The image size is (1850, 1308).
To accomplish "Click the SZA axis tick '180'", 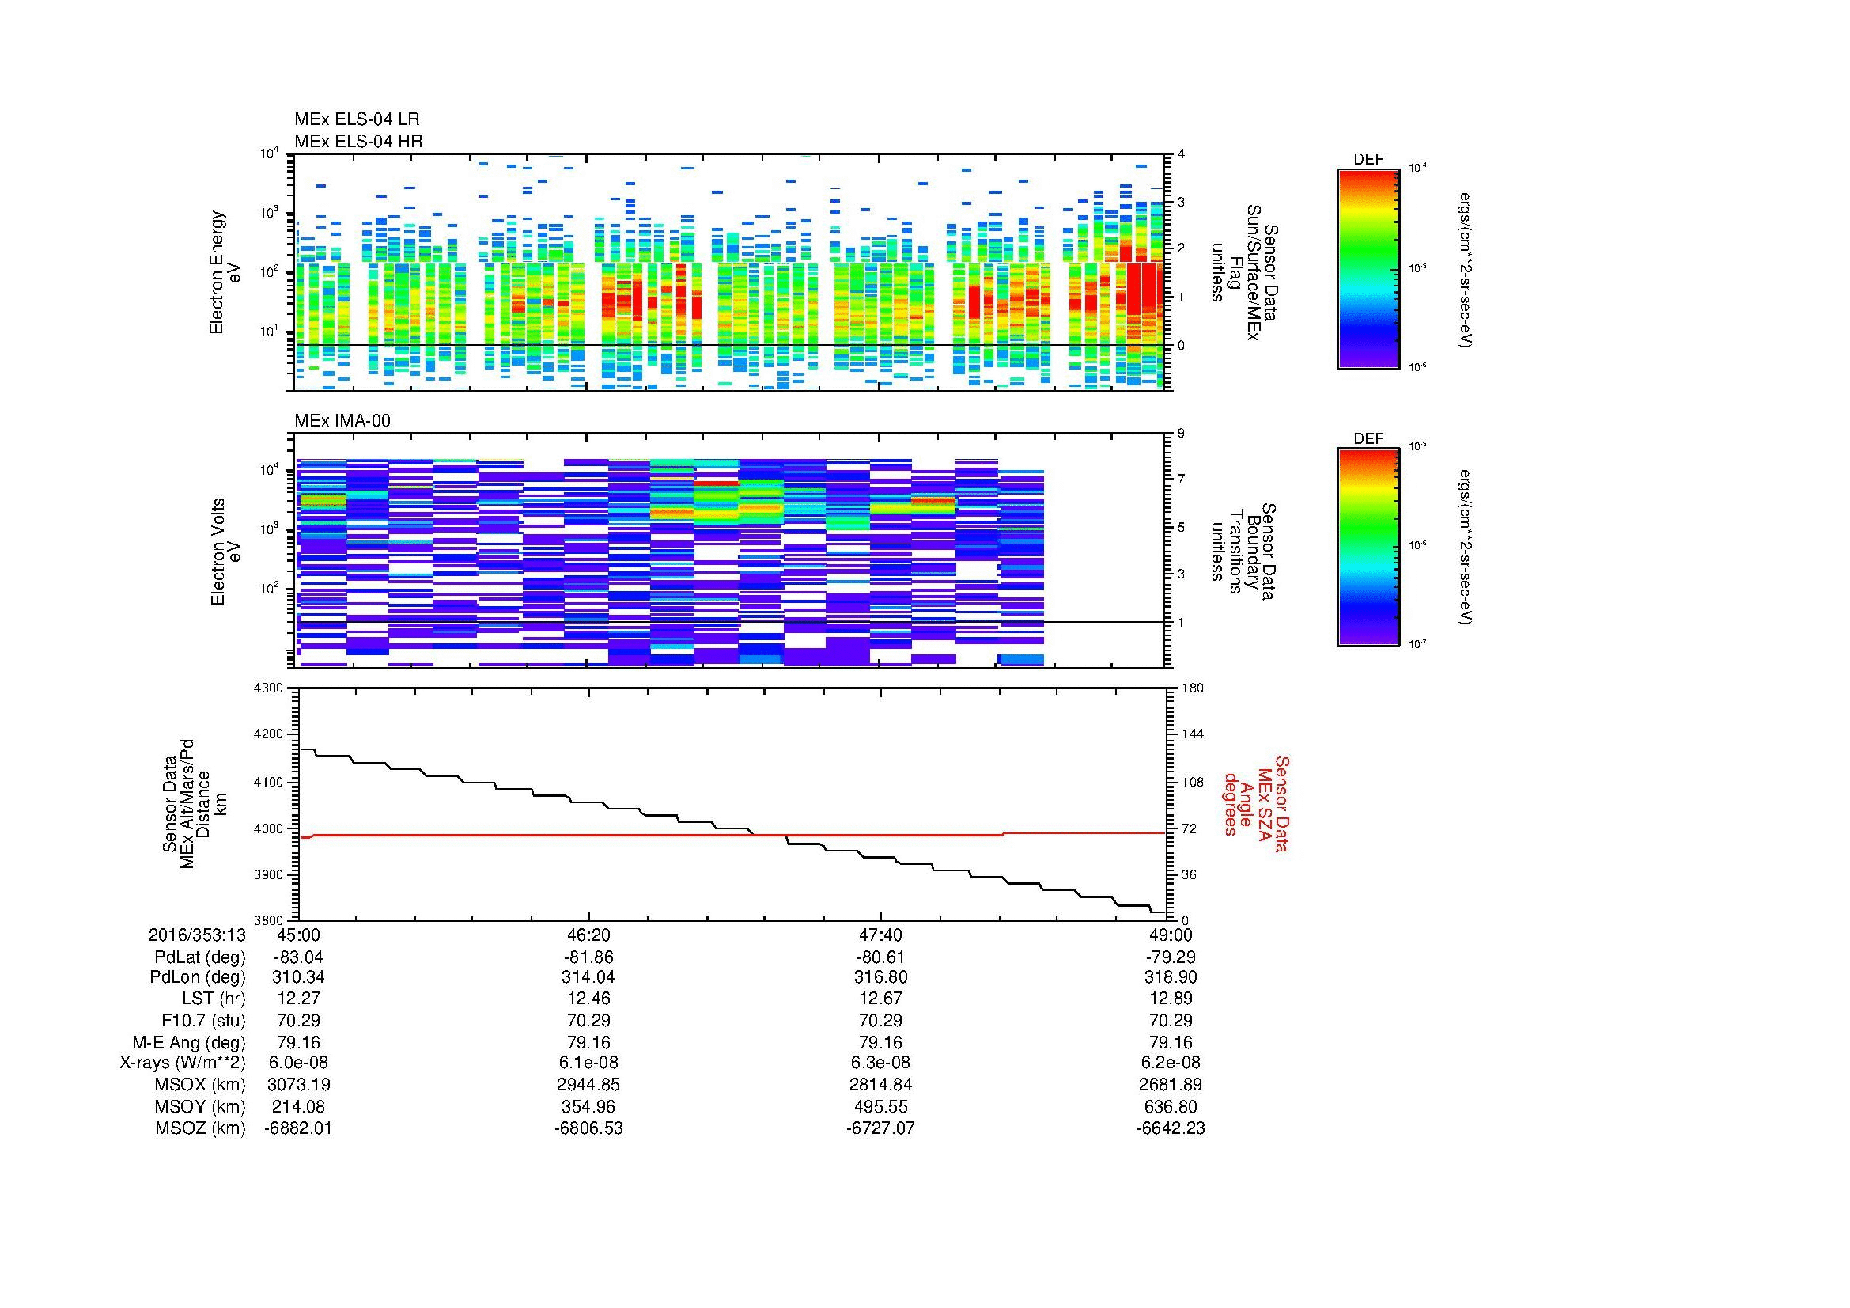I will tap(1192, 688).
